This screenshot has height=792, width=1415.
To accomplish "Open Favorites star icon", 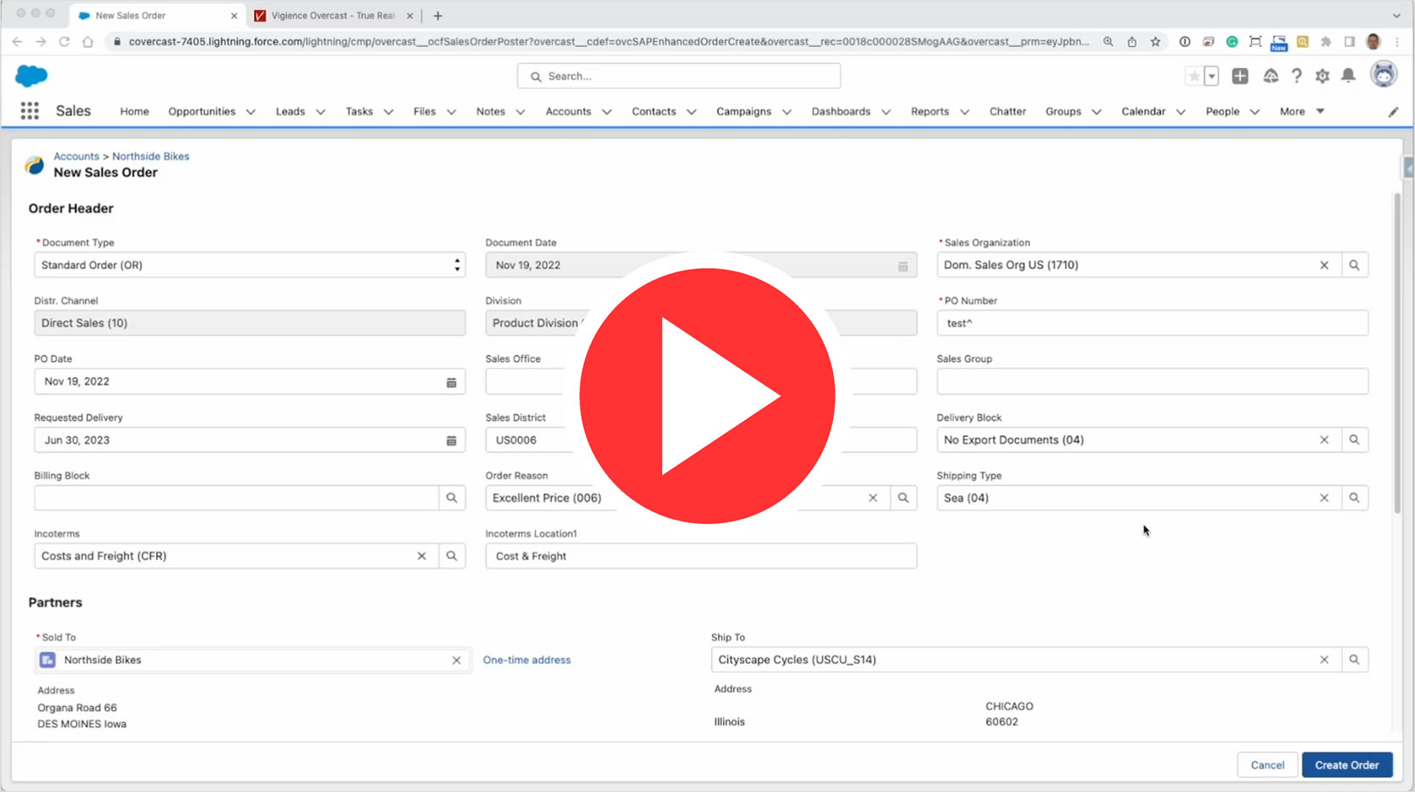I will coord(1194,76).
